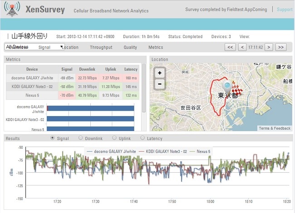The width and height of the screenshot is (295, 213).
Task: Toggle docomo GALAXY J/white chart legend
Action: click(x=111, y=151)
